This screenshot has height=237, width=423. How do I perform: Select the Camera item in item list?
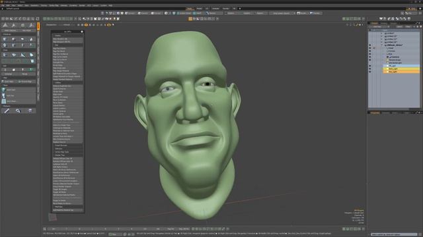[395, 57]
